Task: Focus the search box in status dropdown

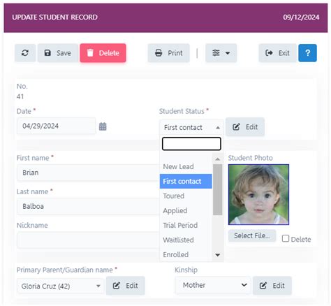Action: (x=191, y=144)
